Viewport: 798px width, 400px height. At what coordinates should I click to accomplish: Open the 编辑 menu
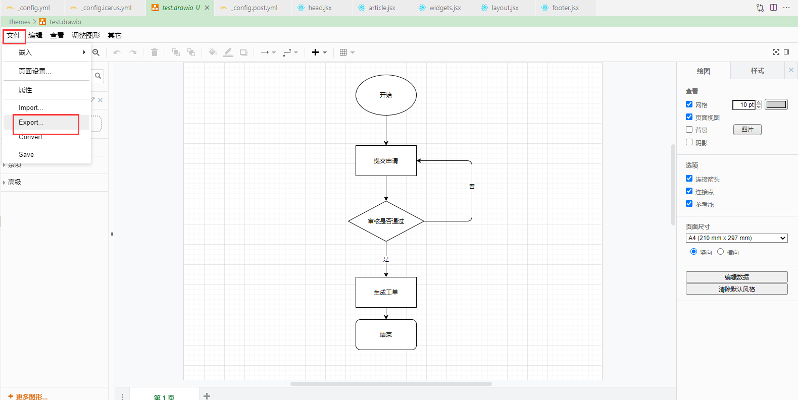(35, 35)
